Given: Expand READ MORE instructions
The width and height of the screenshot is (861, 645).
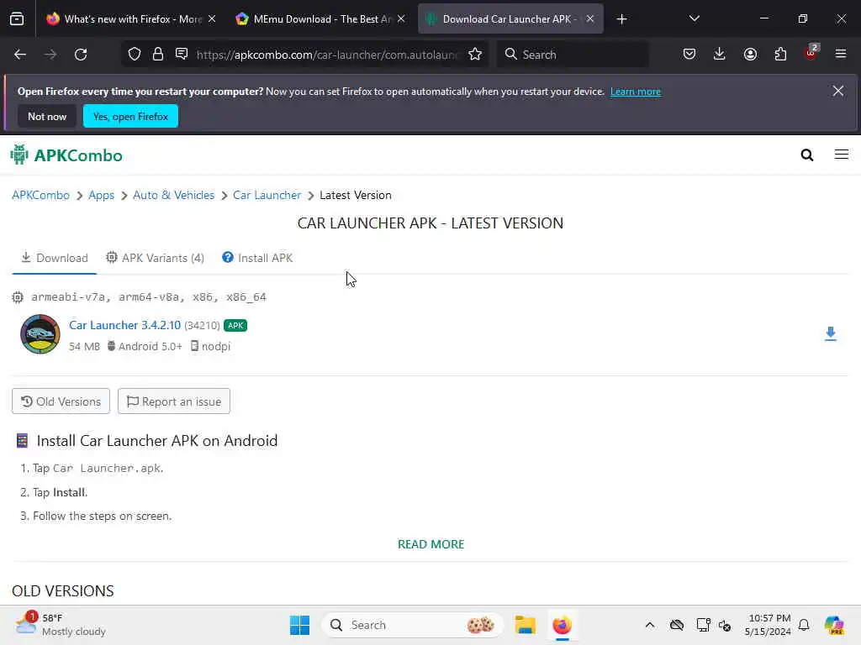Looking at the screenshot, I should click(431, 544).
